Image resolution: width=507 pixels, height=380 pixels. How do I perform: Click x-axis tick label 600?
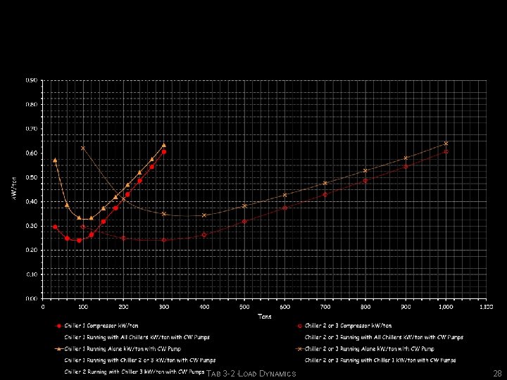coord(285,307)
